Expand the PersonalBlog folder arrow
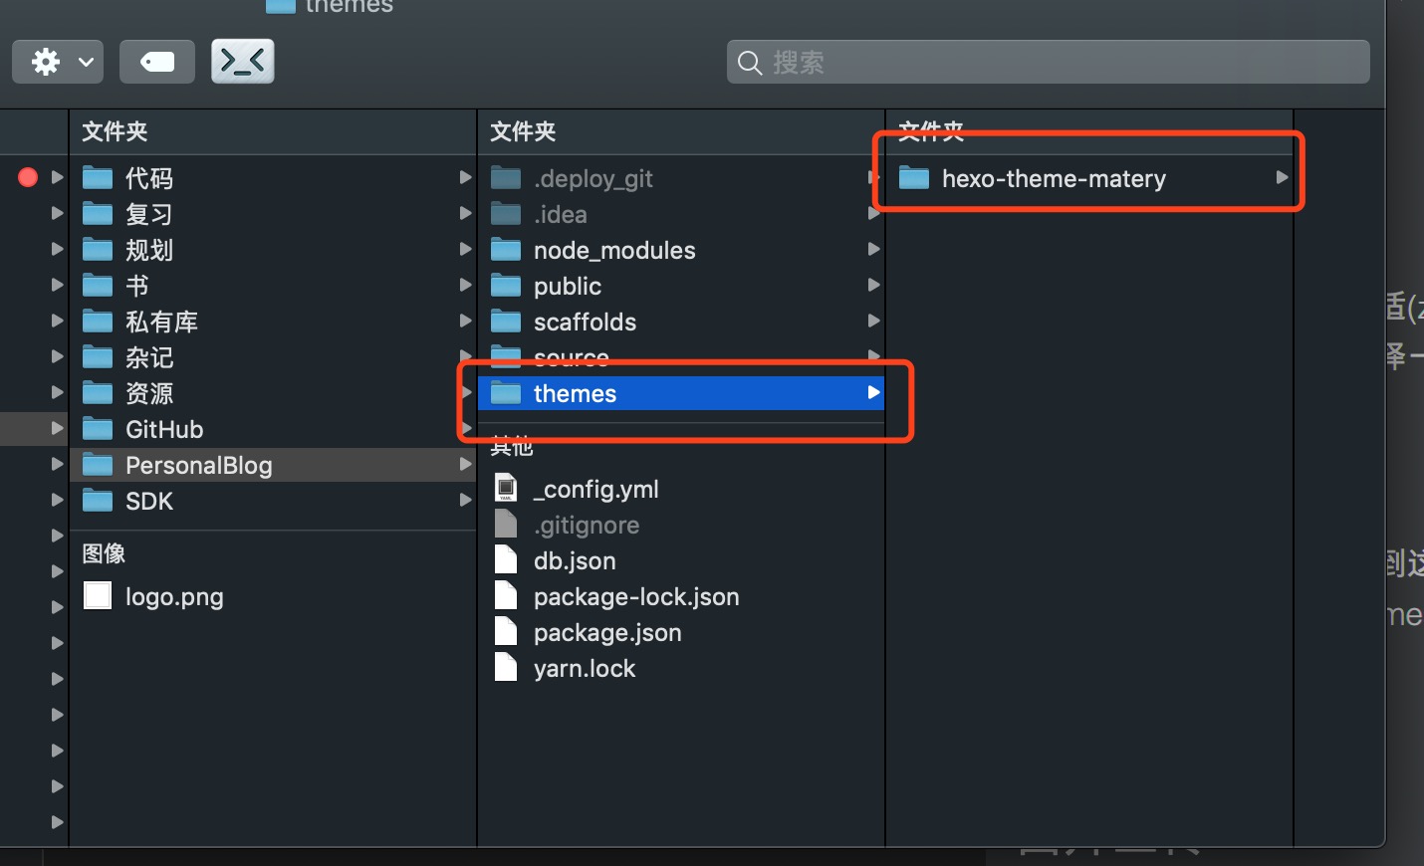The width and height of the screenshot is (1424, 866). tap(465, 464)
